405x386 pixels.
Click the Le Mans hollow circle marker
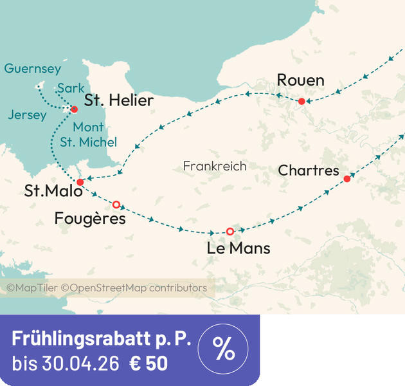tap(230, 232)
